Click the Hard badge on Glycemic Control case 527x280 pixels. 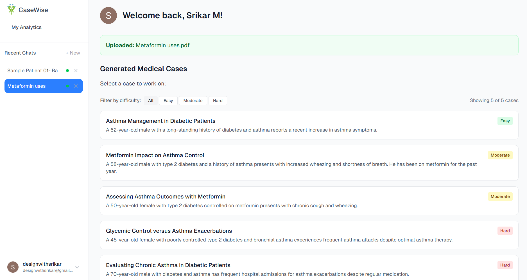pos(505,231)
